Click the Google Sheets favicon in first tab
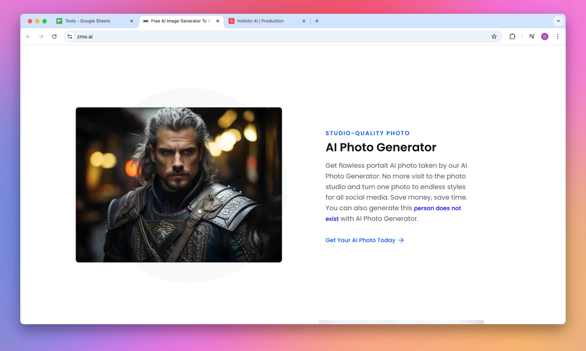The width and height of the screenshot is (586, 351). click(59, 21)
